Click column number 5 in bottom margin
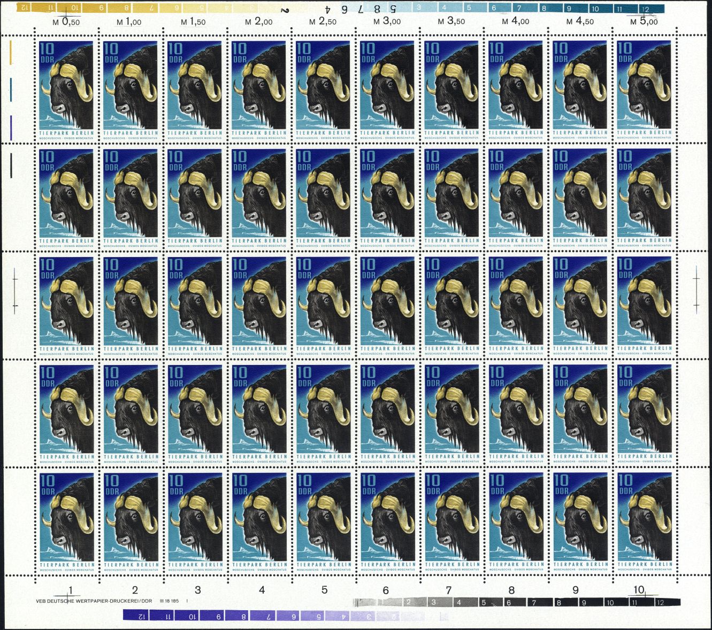Image resolution: width=712 pixels, height=630 pixels. click(324, 590)
